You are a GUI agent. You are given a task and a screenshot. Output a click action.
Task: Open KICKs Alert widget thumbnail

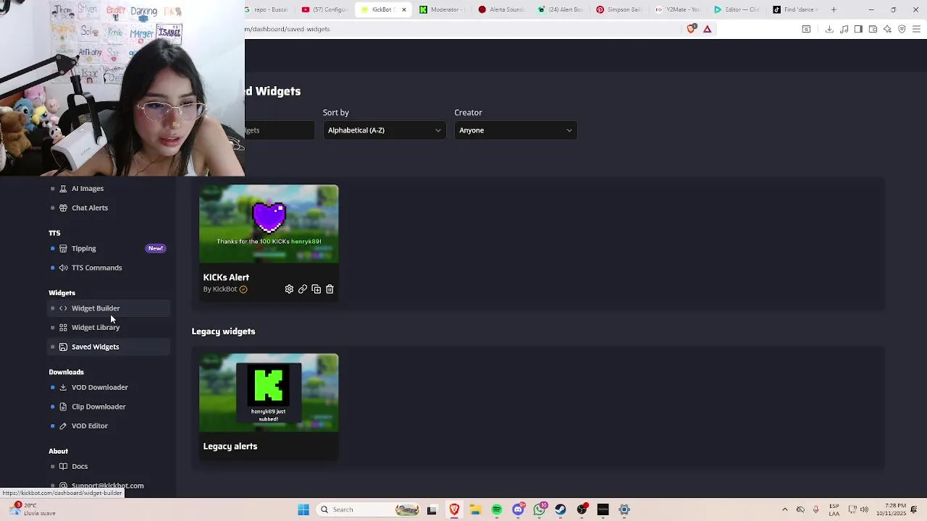pos(269,224)
